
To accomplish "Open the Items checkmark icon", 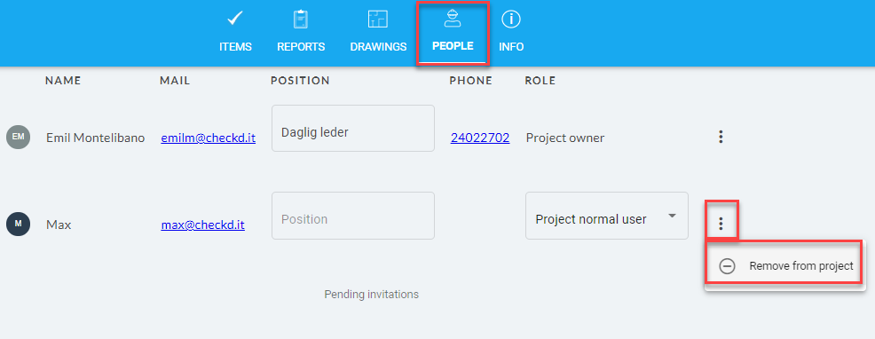I will (x=235, y=19).
